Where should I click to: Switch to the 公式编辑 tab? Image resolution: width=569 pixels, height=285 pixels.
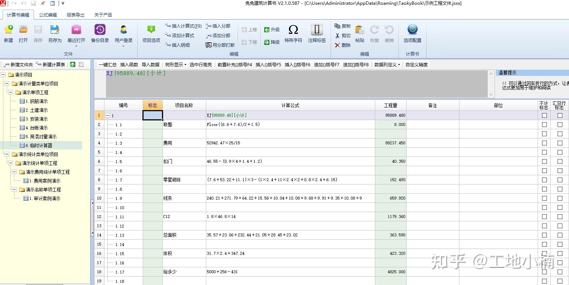tap(48, 15)
